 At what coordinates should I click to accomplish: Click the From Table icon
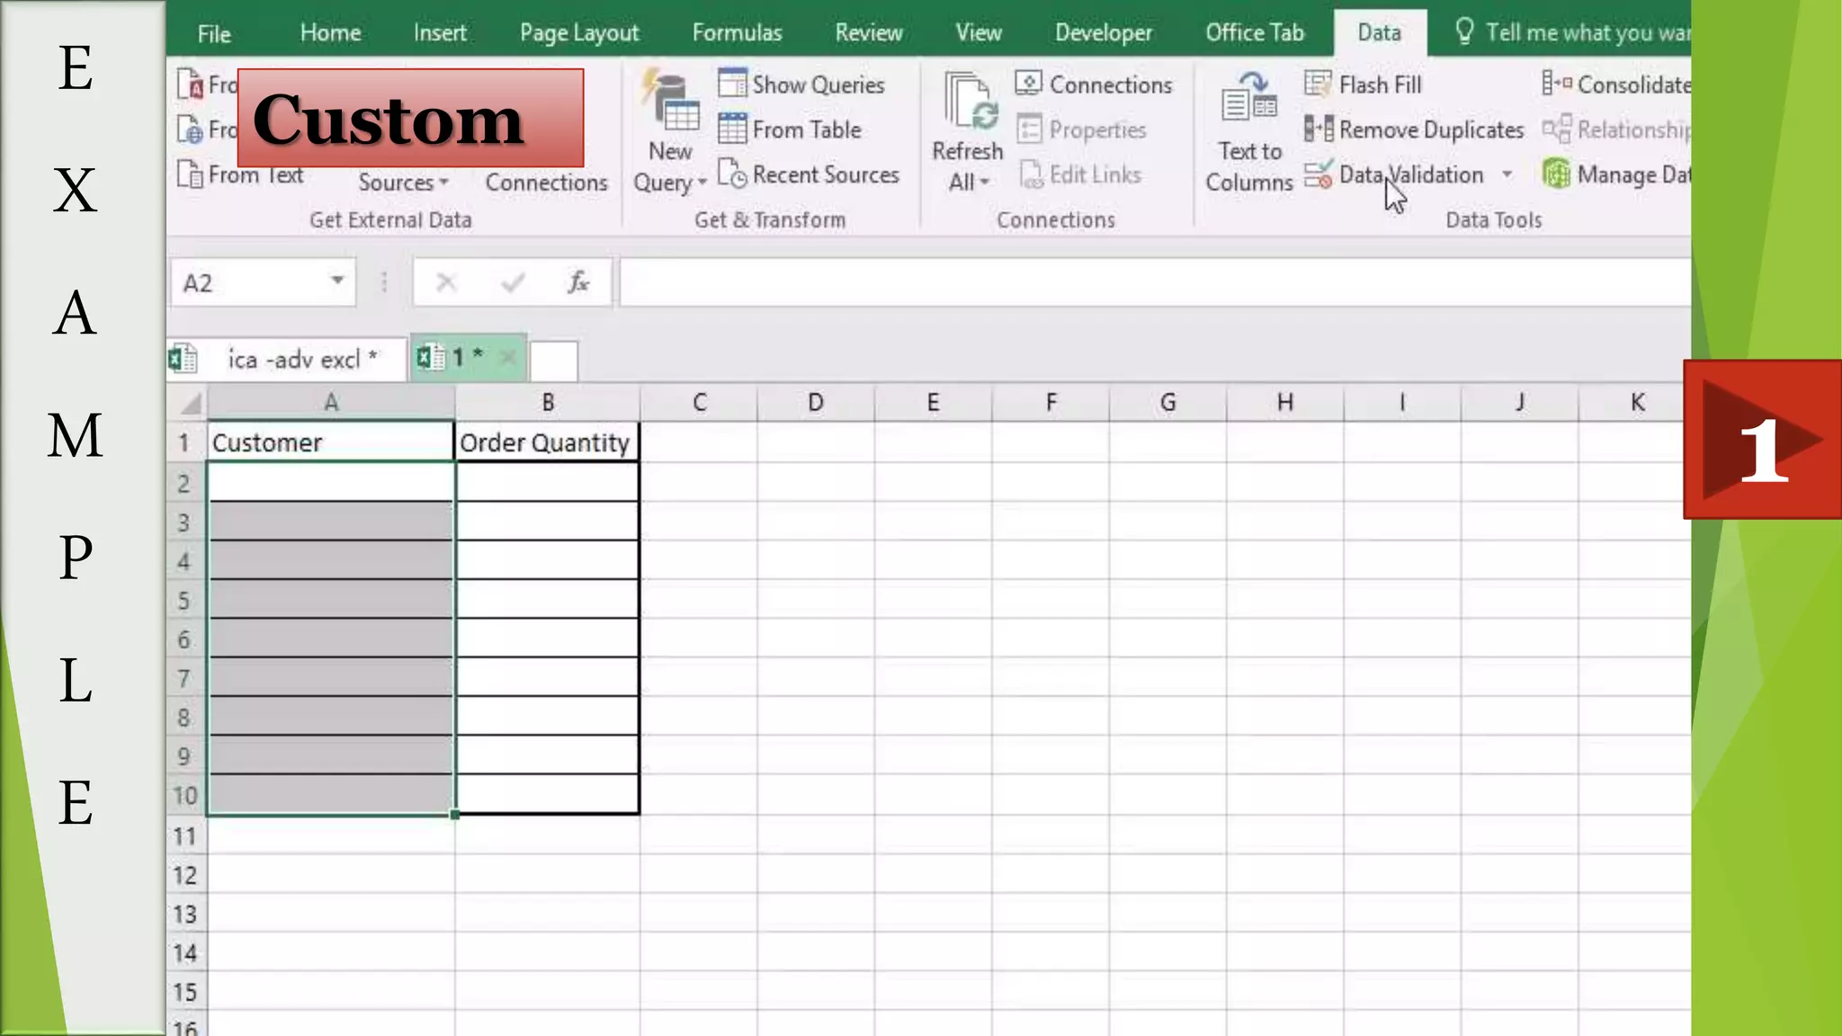(732, 129)
